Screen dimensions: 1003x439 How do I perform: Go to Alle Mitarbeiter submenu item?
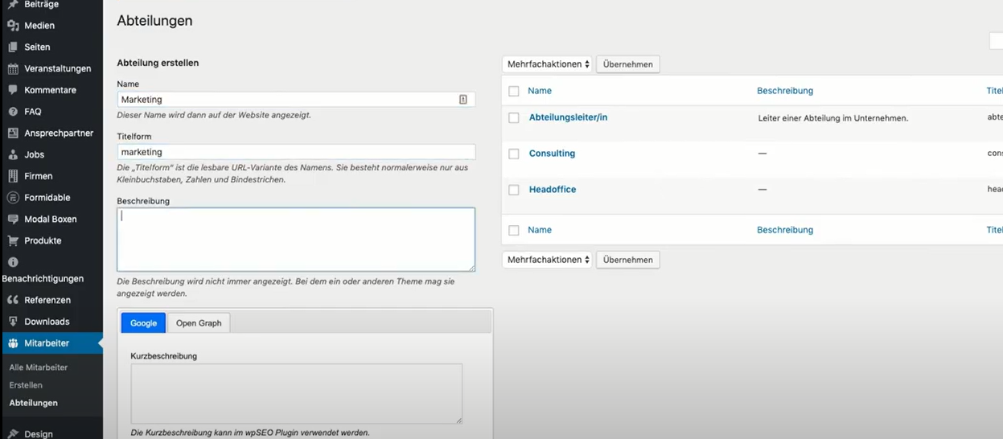point(39,367)
